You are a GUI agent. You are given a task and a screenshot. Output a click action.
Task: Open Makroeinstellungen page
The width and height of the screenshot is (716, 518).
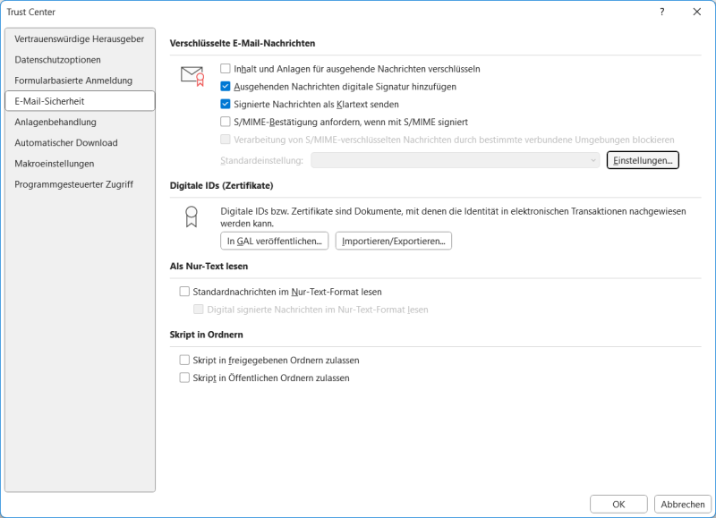[x=55, y=164]
